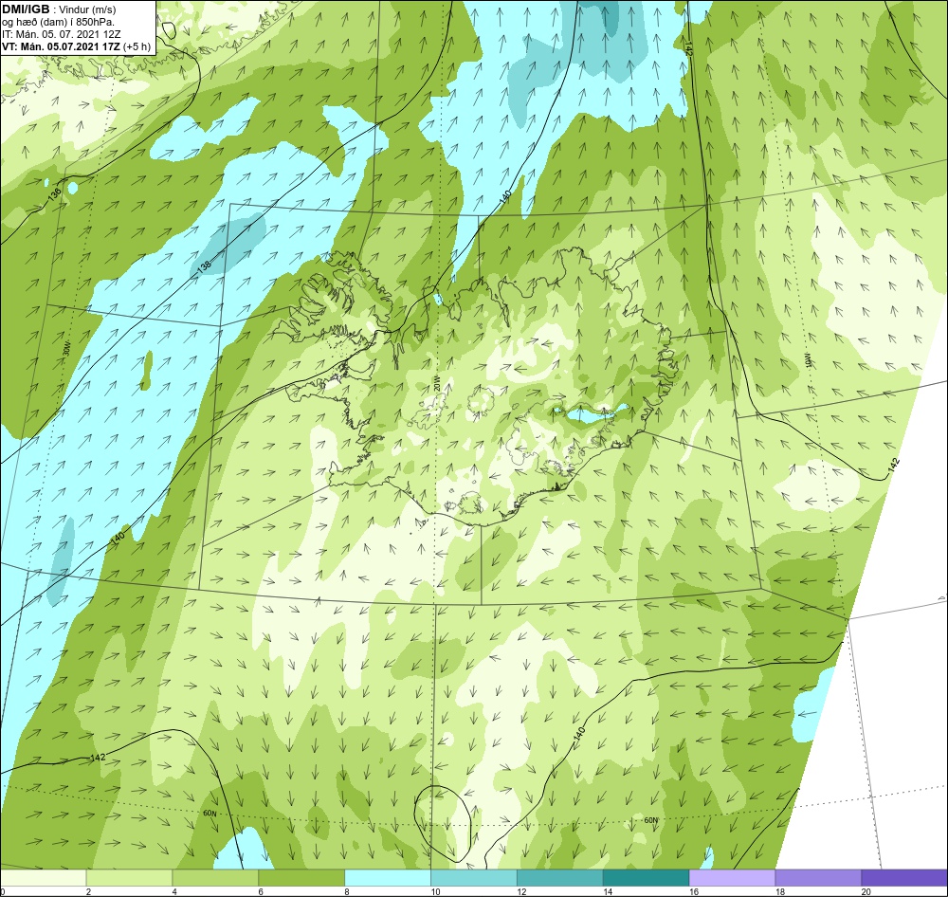
Task: Choose the dark teal 14–16 m/s legend swatch
Action: [x=646, y=877]
